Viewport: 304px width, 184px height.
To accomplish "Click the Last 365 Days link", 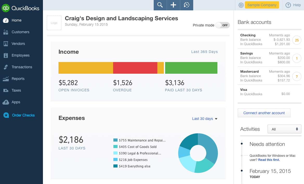I will 204,52.
